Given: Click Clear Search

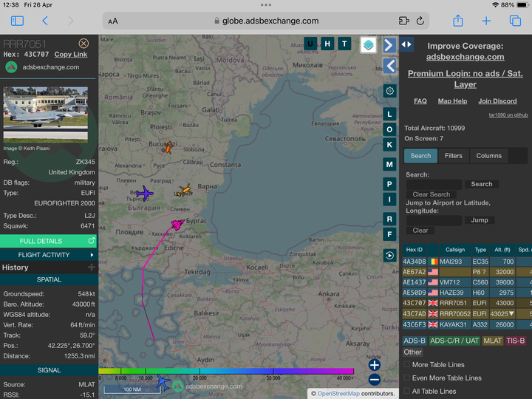Looking at the screenshot, I should point(432,194).
